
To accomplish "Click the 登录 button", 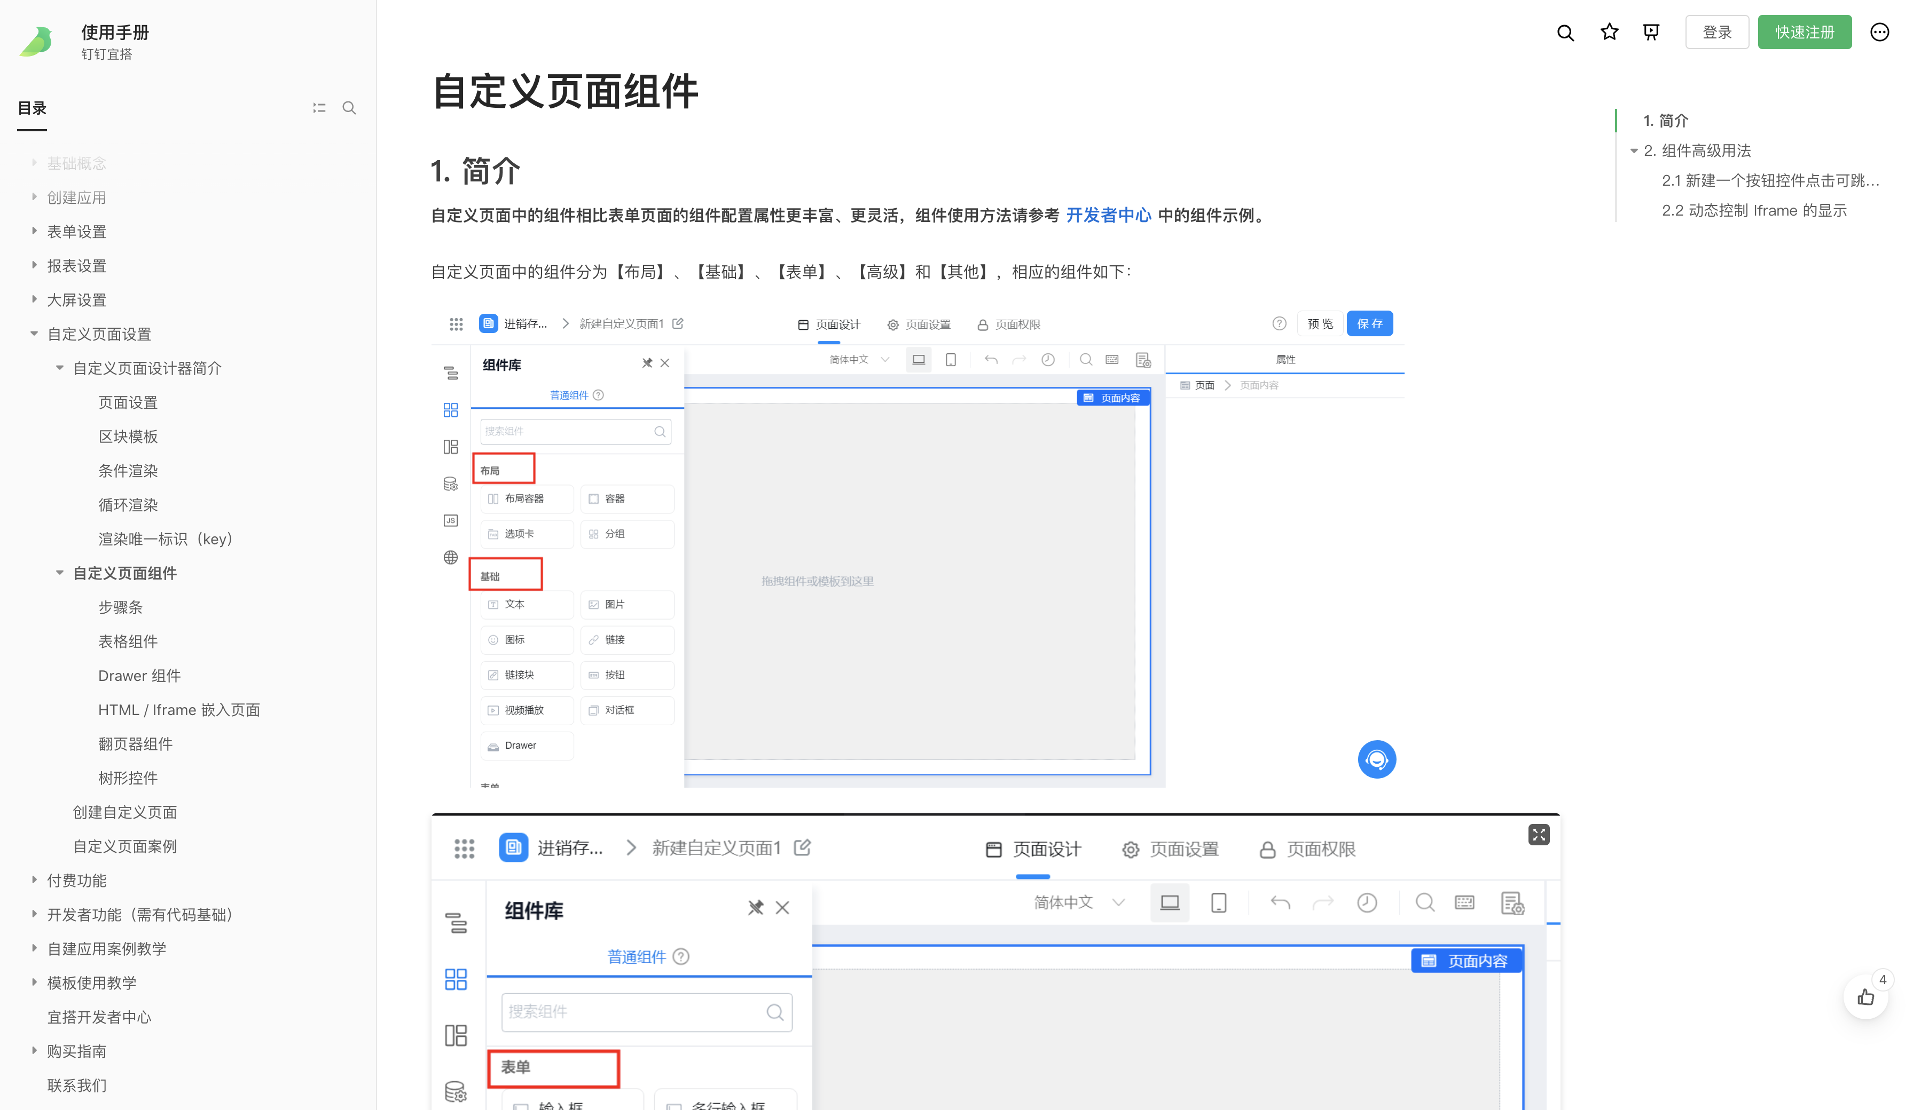I will click(1716, 33).
